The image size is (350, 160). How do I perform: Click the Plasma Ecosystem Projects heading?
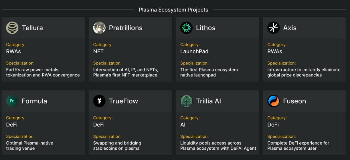(x=173, y=10)
